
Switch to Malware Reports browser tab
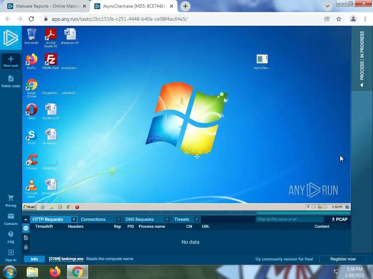pos(47,6)
